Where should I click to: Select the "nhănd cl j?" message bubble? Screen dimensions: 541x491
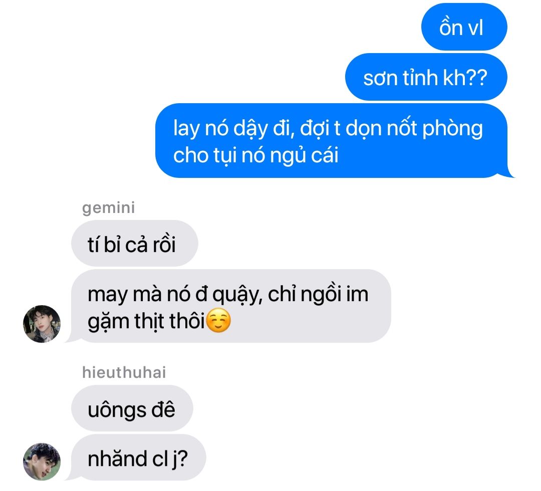(x=138, y=457)
